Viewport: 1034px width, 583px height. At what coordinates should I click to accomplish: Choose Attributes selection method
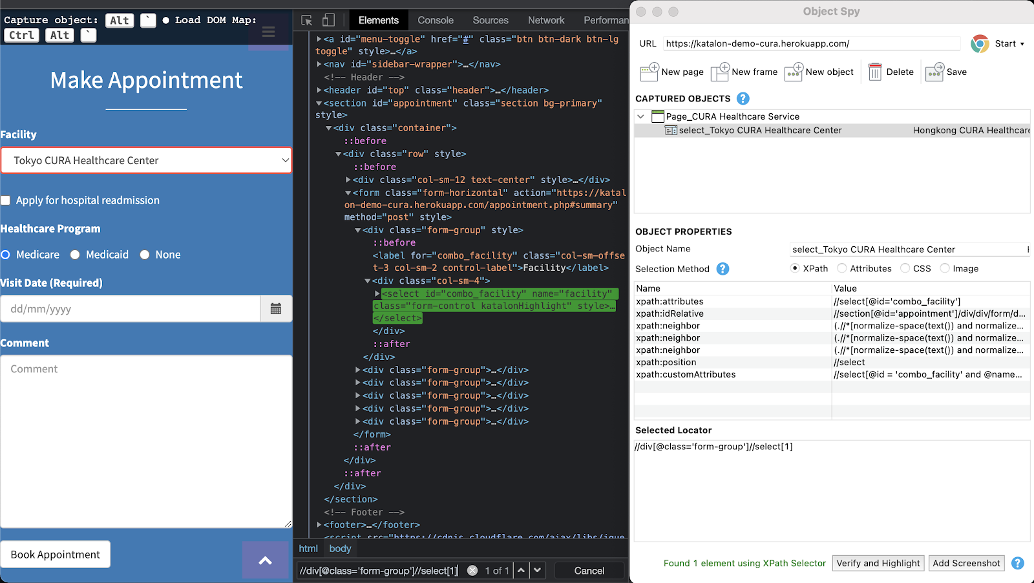(x=842, y=268)
